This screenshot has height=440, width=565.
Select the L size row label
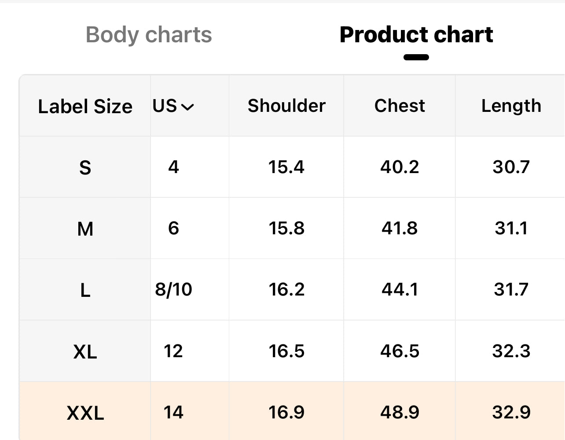[x=85, y=290]
